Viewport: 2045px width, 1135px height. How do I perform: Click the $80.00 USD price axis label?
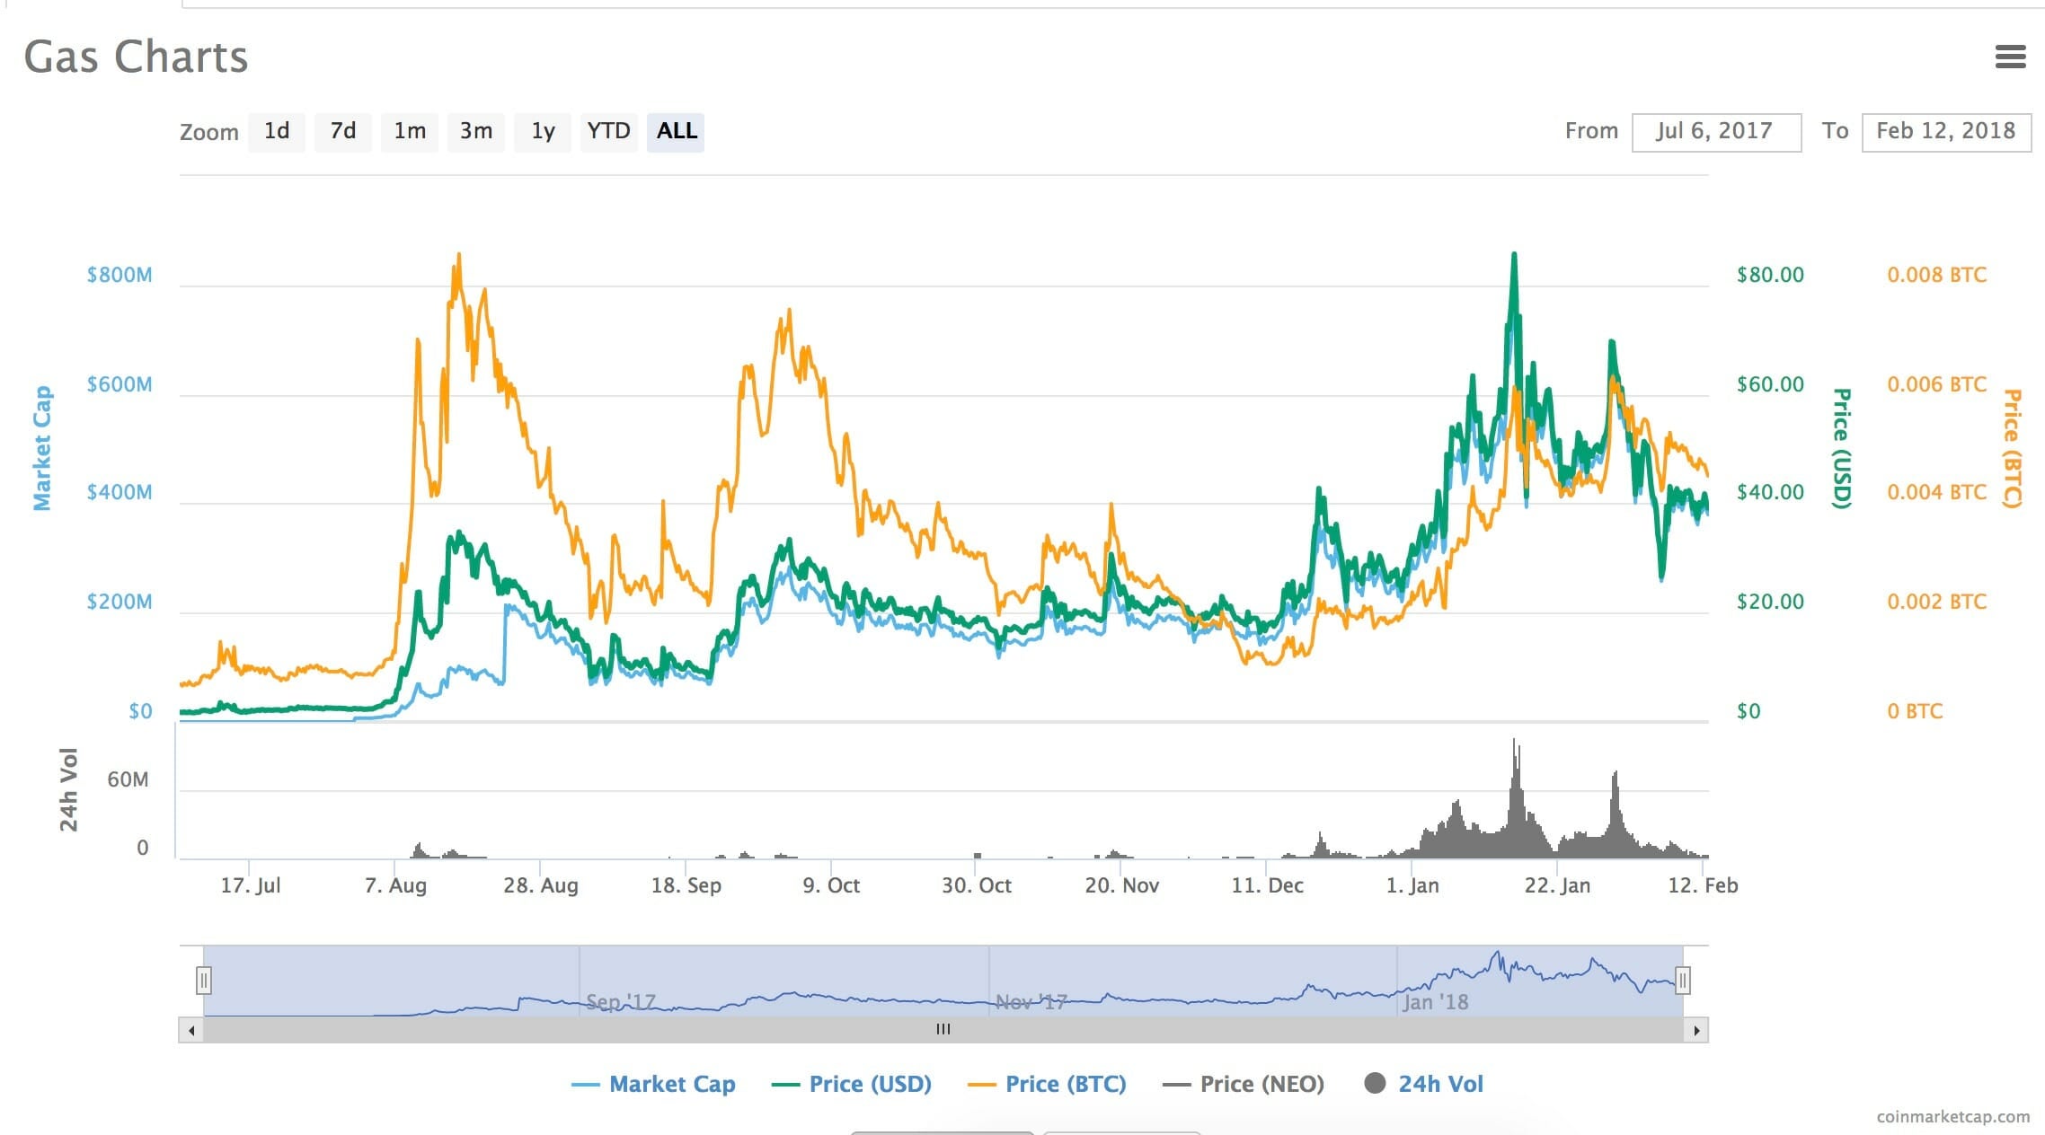1770,275
